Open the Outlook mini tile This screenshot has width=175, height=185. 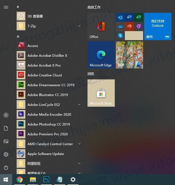click(x=120, y=17)
